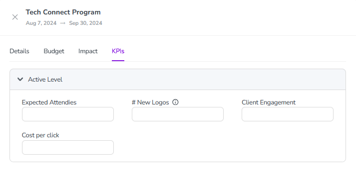Click into the # New Logos field

coord(178,114)
